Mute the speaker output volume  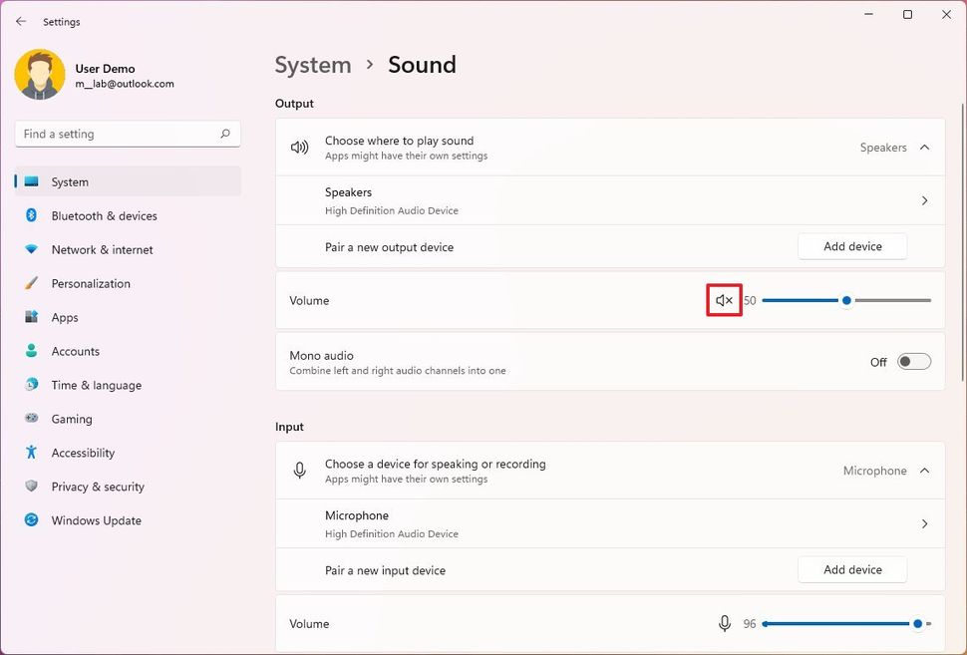pos(723,299)
